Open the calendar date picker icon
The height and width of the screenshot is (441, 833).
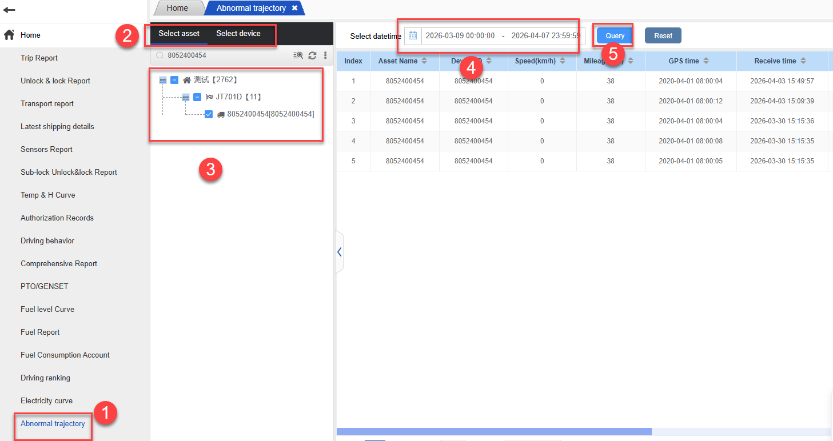click(x=413, y=35)
